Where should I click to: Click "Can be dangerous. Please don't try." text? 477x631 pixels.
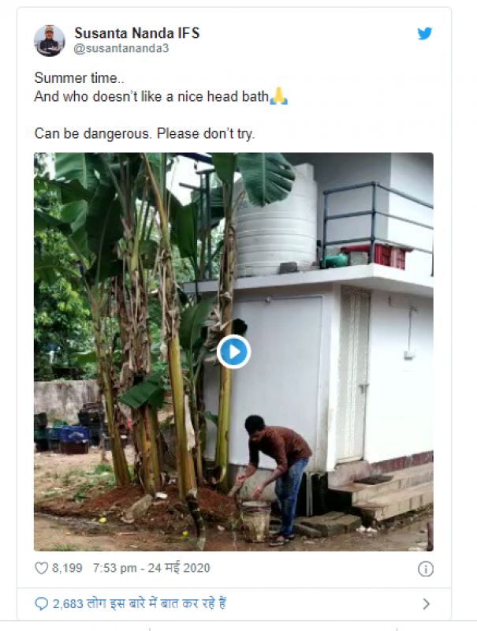coord(144,133)
